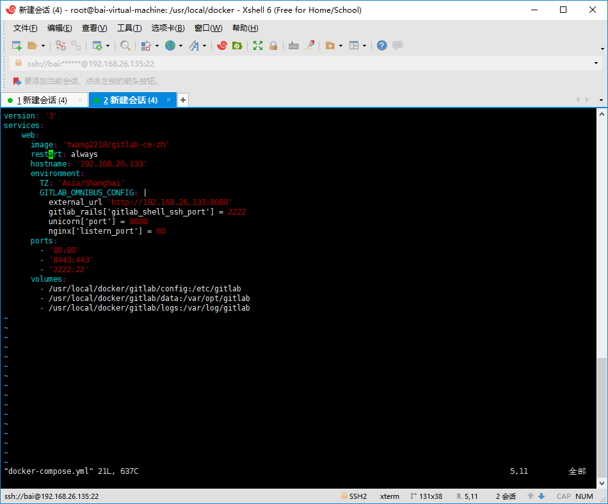The width and height of the screenshot is (608, 504).
Task: Click status bar up arrow icon
Action: (x=531, y=496)
